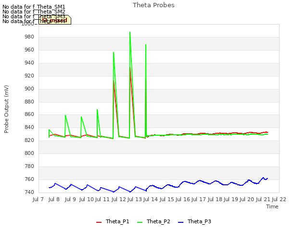Click the Theta_P3 legend label
This screenshot has width=308, height=231.
tap(199, 221)
